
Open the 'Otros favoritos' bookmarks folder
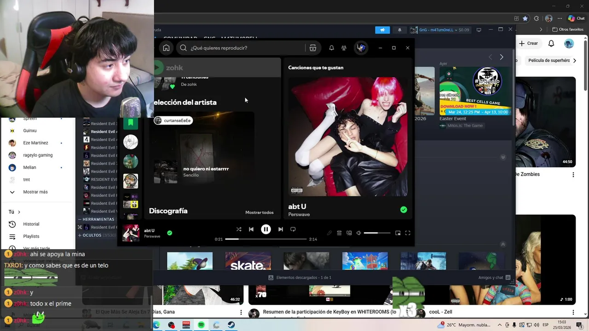pyautogui.click(x=568, y=29)
